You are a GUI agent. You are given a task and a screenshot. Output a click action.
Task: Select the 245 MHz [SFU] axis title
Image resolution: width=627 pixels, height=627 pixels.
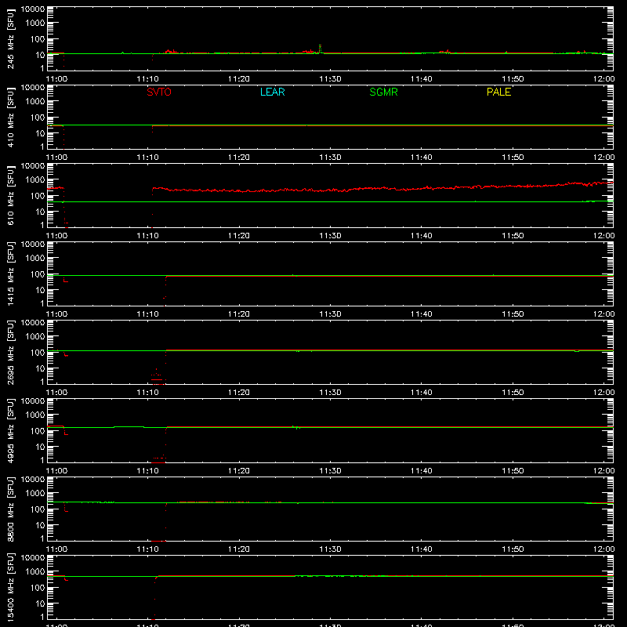pyautogui.click(x=10, y=38)
